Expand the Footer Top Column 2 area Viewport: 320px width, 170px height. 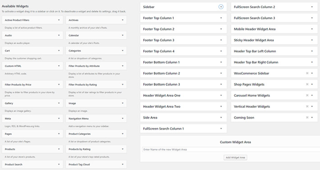click(221, 29)
